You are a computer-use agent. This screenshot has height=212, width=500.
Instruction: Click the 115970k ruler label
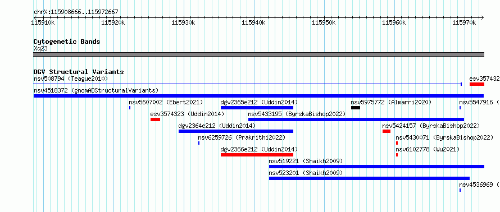pyautogui.click(x=464, y=22)
